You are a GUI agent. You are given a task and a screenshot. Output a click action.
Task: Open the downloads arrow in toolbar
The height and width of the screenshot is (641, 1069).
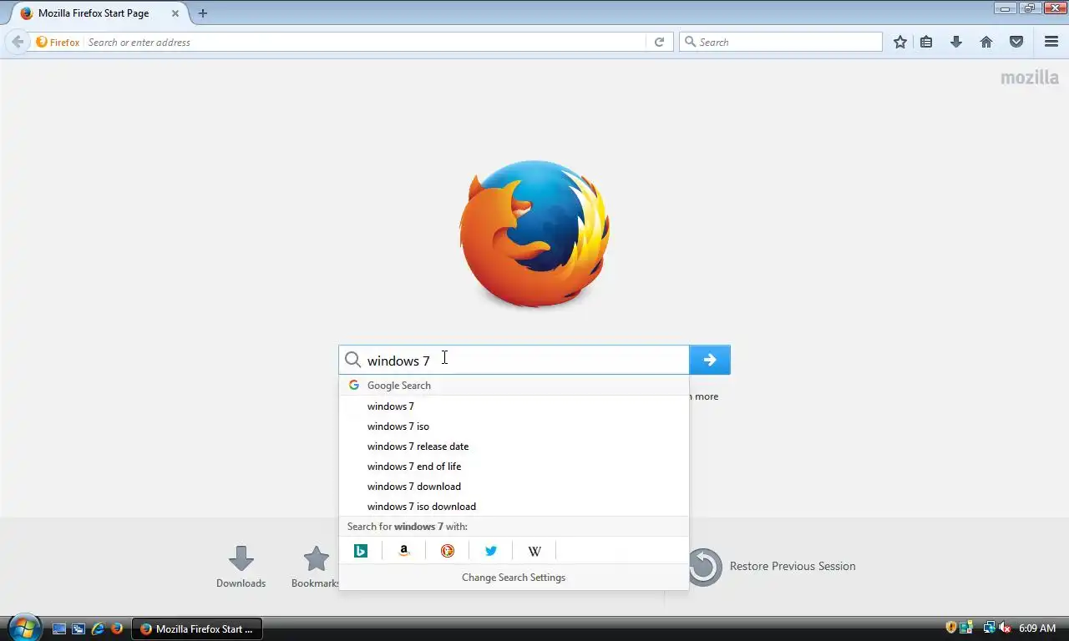(x=956, y=42)
